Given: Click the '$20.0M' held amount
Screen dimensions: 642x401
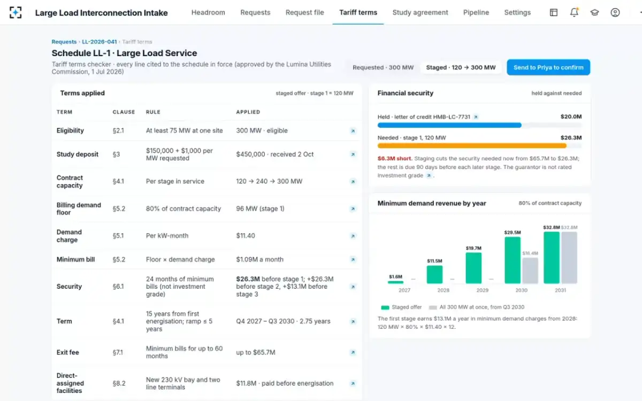Looking at the screenshot, I should coord(571,117).
